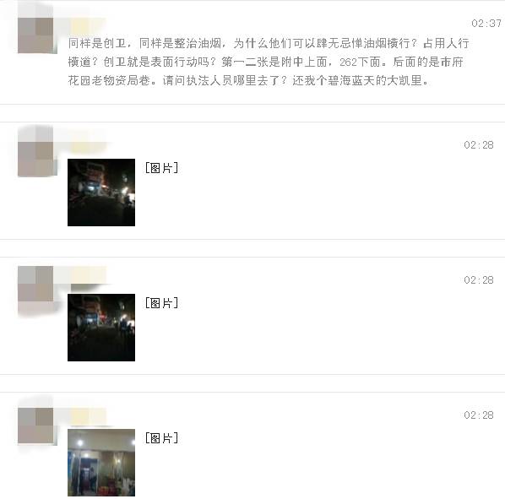Viewport: 505px width, 499px height.
Task: Click the 02:37 timestamp
Action: [x=486, y=23]
